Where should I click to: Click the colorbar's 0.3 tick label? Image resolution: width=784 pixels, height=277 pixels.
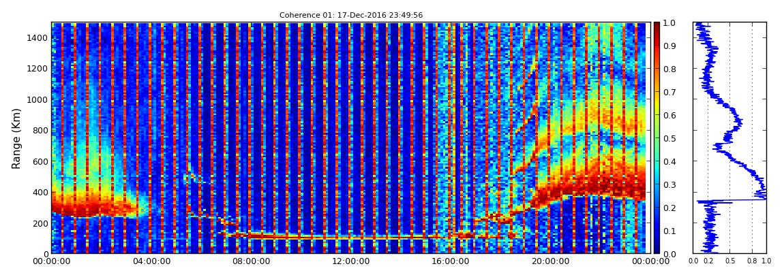point(669,184)
